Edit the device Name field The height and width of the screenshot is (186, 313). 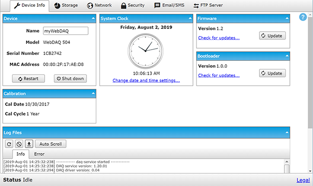tap(65, 31)
